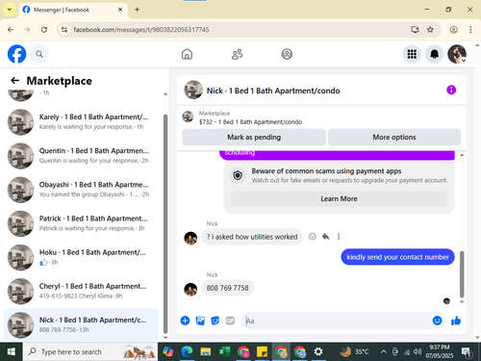View site information icon
481x361 pixels.
tap(64, 30)
